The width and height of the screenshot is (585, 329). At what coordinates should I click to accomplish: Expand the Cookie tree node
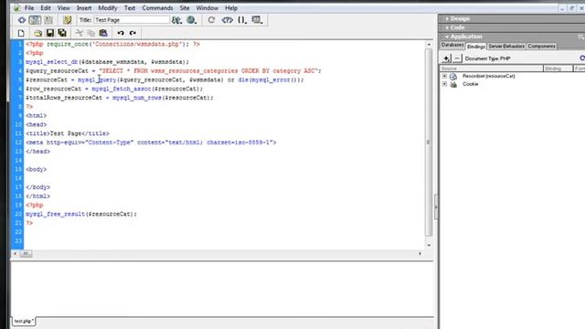click(444, 84)
